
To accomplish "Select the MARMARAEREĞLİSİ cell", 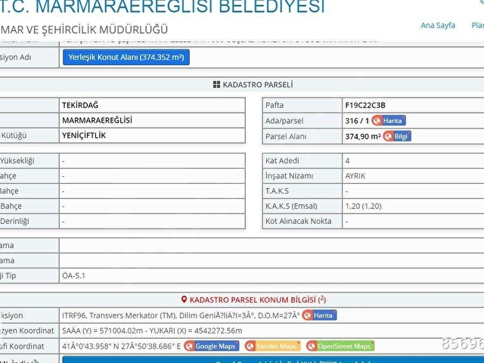I will tap(152, 120).
